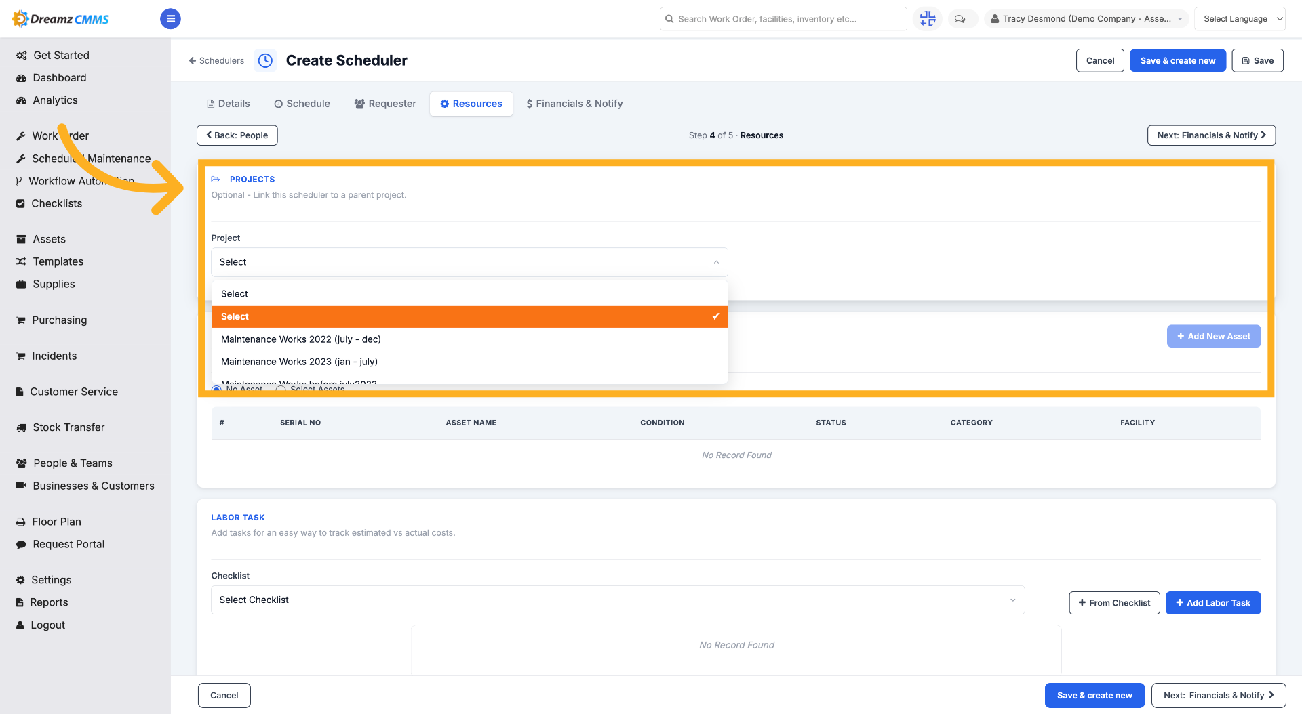Click the Save button
The width and height of the screenshot is (1302, 714).
coord(1258,60)
